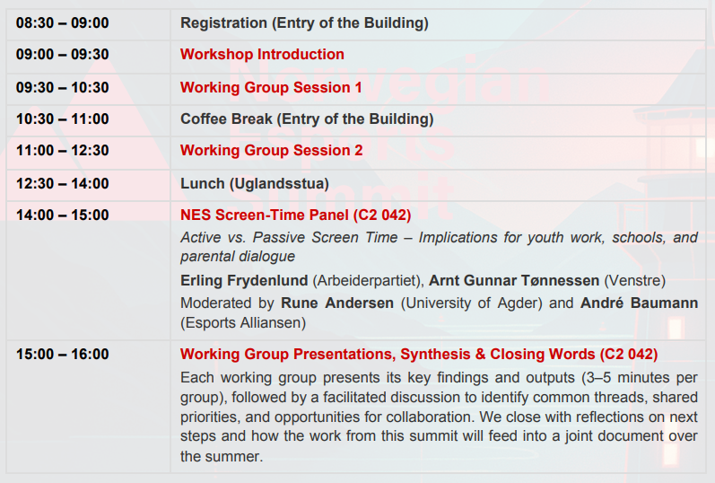The width and height of the screenshot is (715, 483).
Task: Click the Registration (Entry of the Building) entry
Action: [304, 23]
